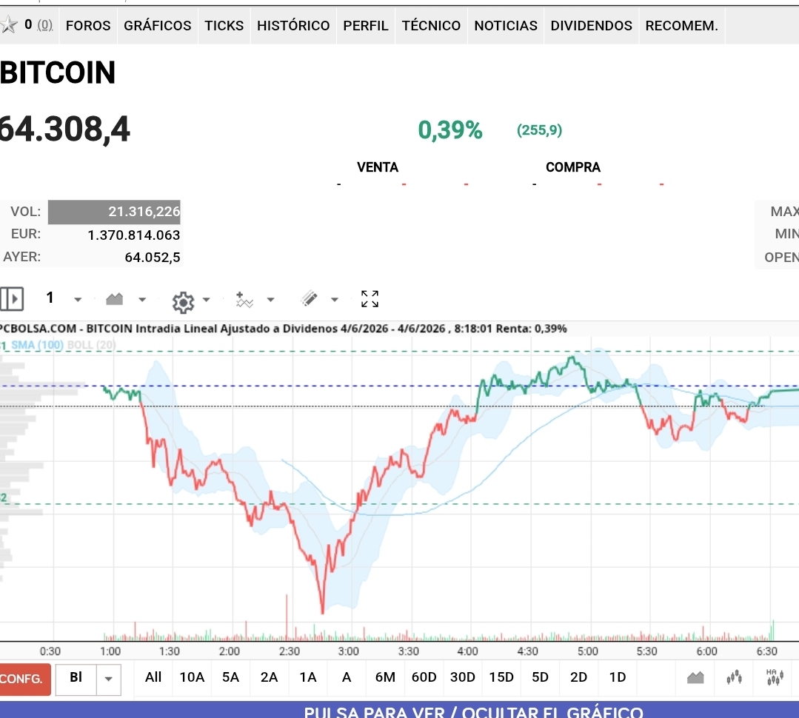Click the 3:00 time axis label
799x718 pixels.
[x=349, y=651]
